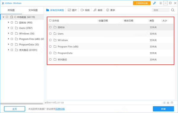Screen dimensions: 178x113
Task: Expand the 回收站 (490) tree node
Action: click(8, 22)
